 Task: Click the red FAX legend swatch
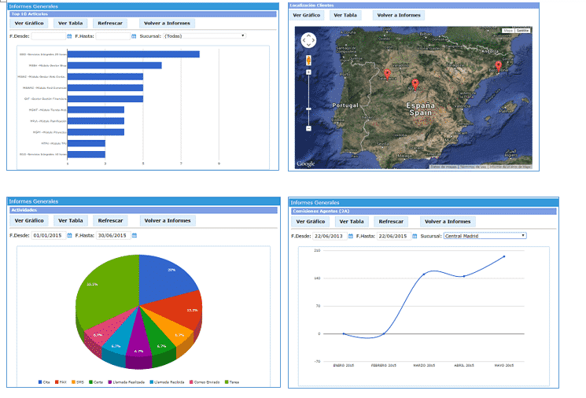57,382
